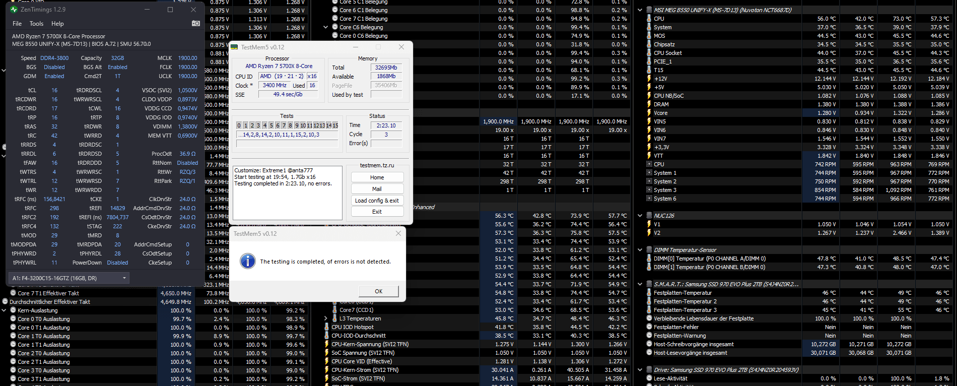Click the thermometer icon for CPU Socket
957x386 pixels.
(649, 53)
